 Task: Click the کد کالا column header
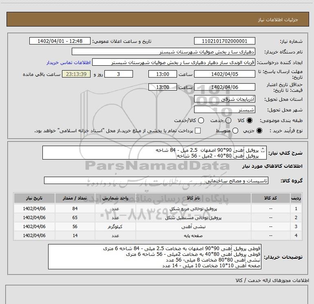270,198
